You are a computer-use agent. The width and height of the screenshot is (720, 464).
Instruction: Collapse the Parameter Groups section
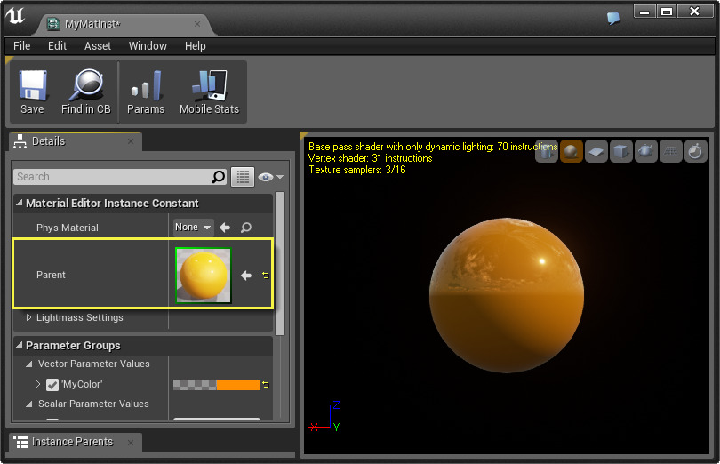tap(20, 346)
